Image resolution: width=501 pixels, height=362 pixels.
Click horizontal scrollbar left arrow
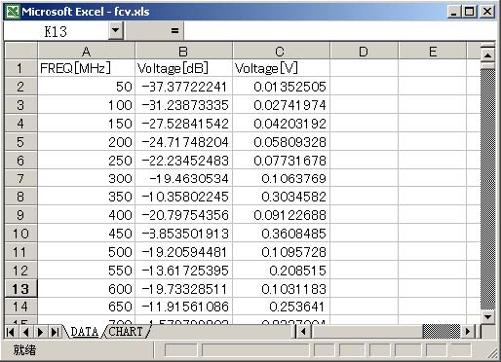click(304, 332)
